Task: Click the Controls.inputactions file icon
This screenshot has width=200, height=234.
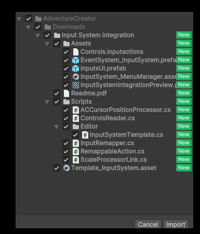Action: click(x=76, y=52)
